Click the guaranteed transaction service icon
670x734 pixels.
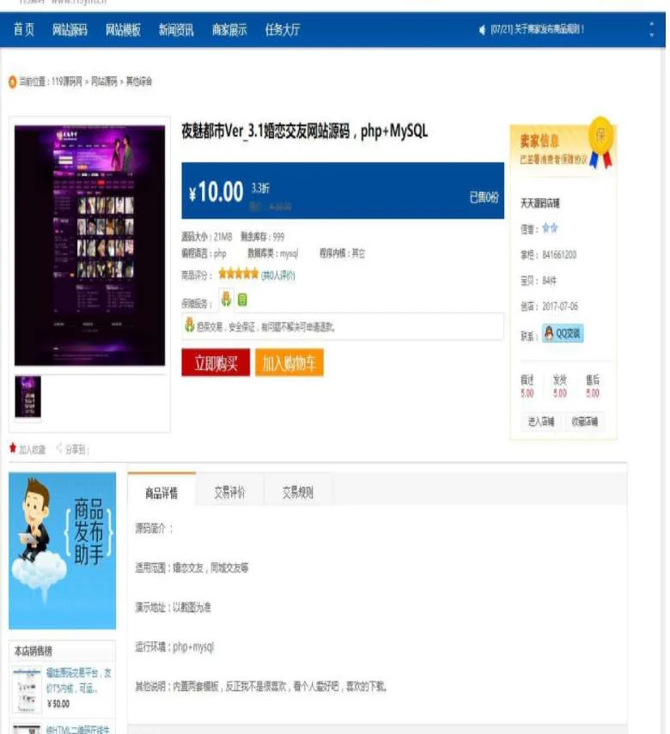pos(226,299)
